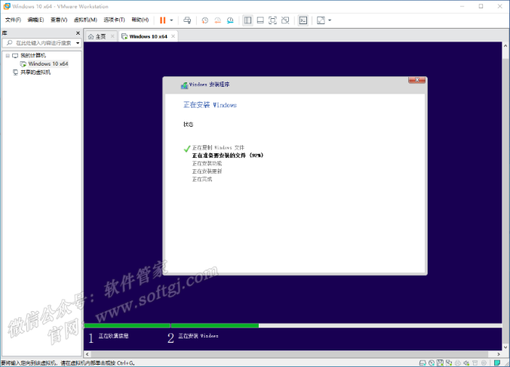Click the 正在准备要安装的文件 step text
Screen dimensions: 510x367
click(x=227, y=156)
